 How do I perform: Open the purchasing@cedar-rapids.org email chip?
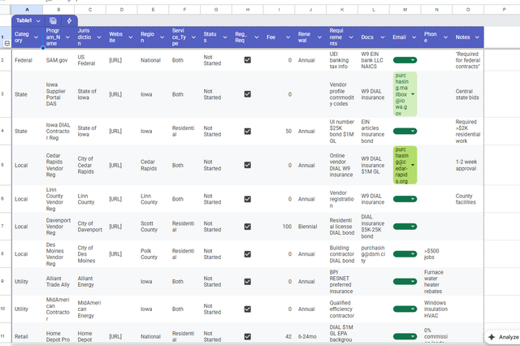[x=405, y=165]
